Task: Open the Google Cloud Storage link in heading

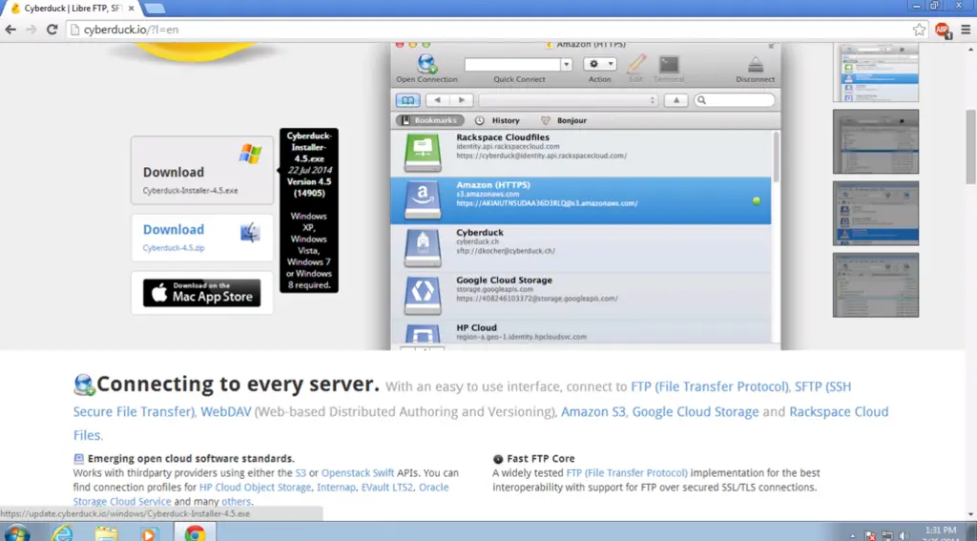Action: [696, 412]
